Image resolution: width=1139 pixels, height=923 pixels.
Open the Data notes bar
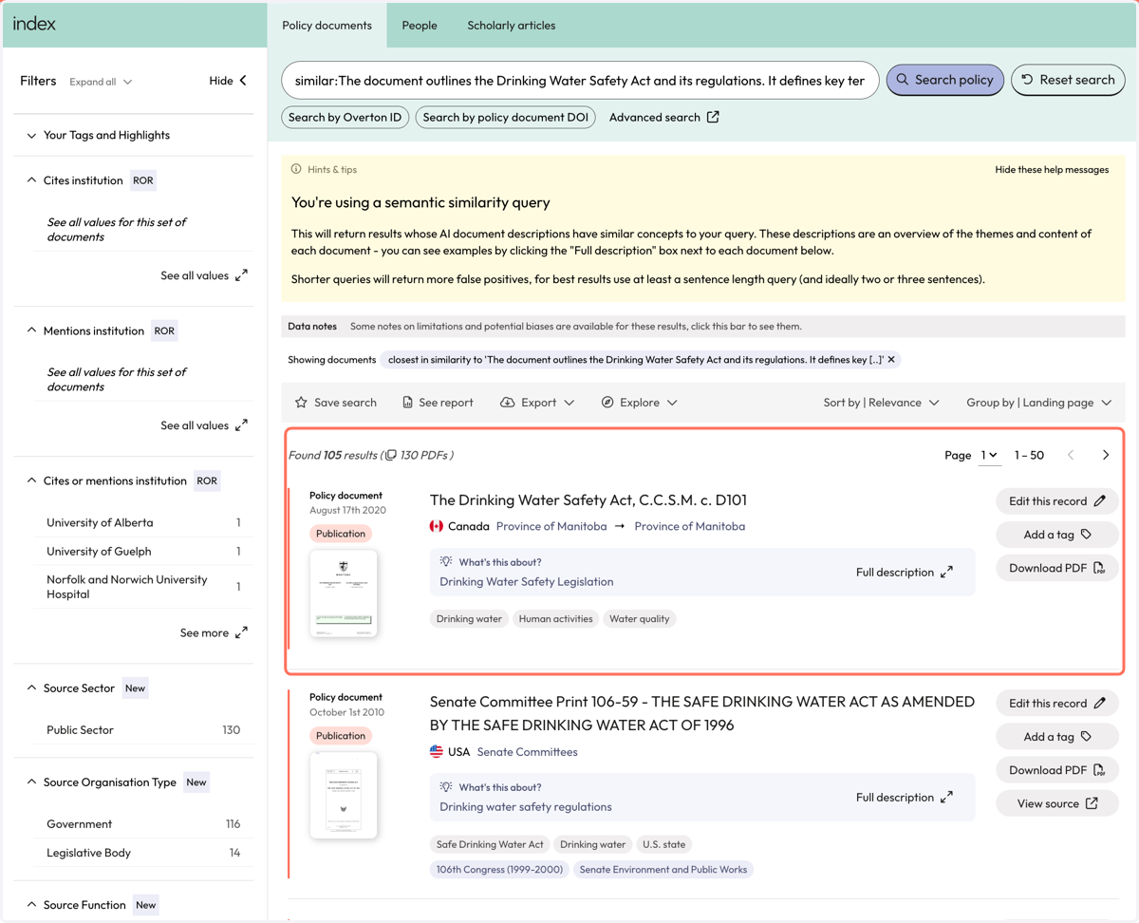[703, 326]
